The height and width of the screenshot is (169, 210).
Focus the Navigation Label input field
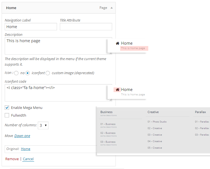click(31, 27)
